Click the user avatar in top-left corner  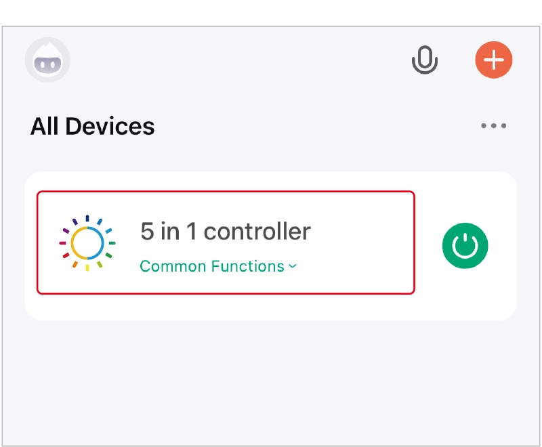pos(47,60)
